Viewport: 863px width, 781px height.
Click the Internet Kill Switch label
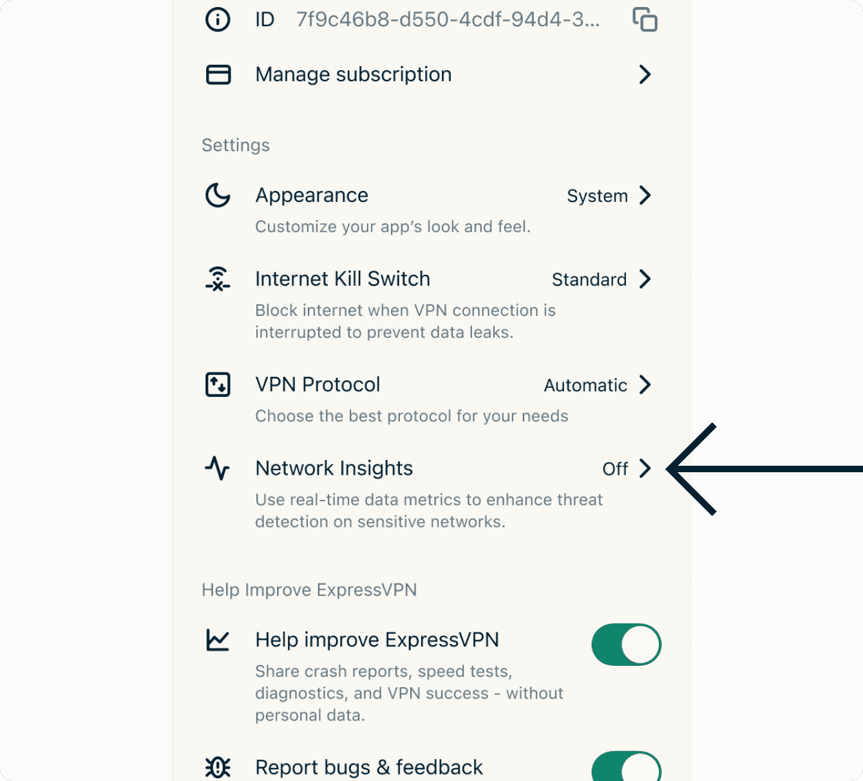click(343, 279)
